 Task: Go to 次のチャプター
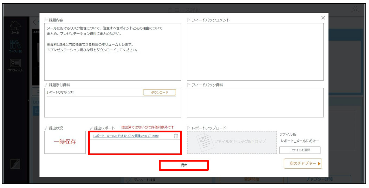coord(303,163)
